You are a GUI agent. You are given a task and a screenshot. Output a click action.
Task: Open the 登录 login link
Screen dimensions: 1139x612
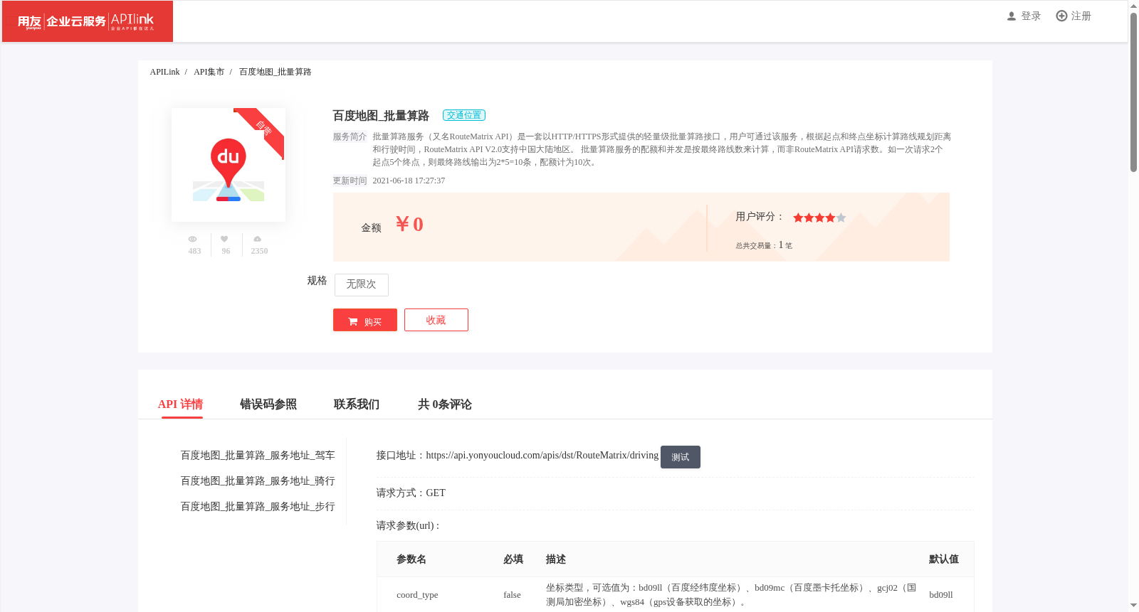(x=1031, y=16)
